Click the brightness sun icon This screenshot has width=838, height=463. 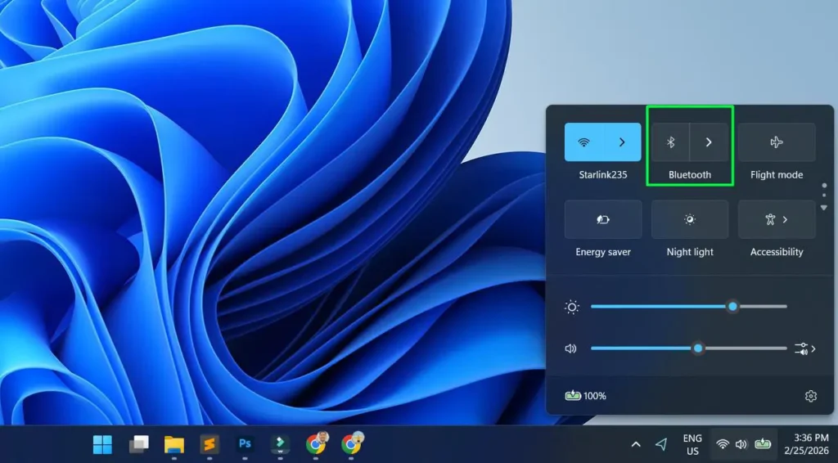pyautogui.click(x=572, y=307)
